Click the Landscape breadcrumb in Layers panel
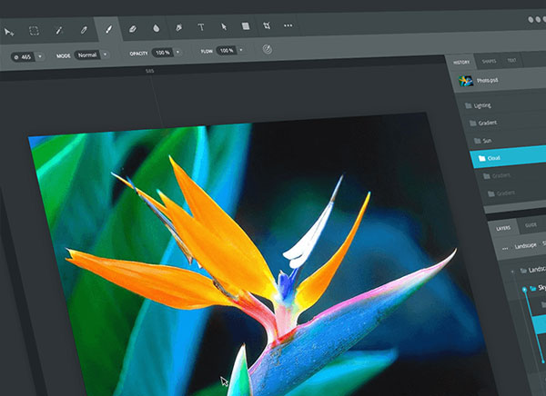Screen dimensions: 546x396 click(525, 245)
